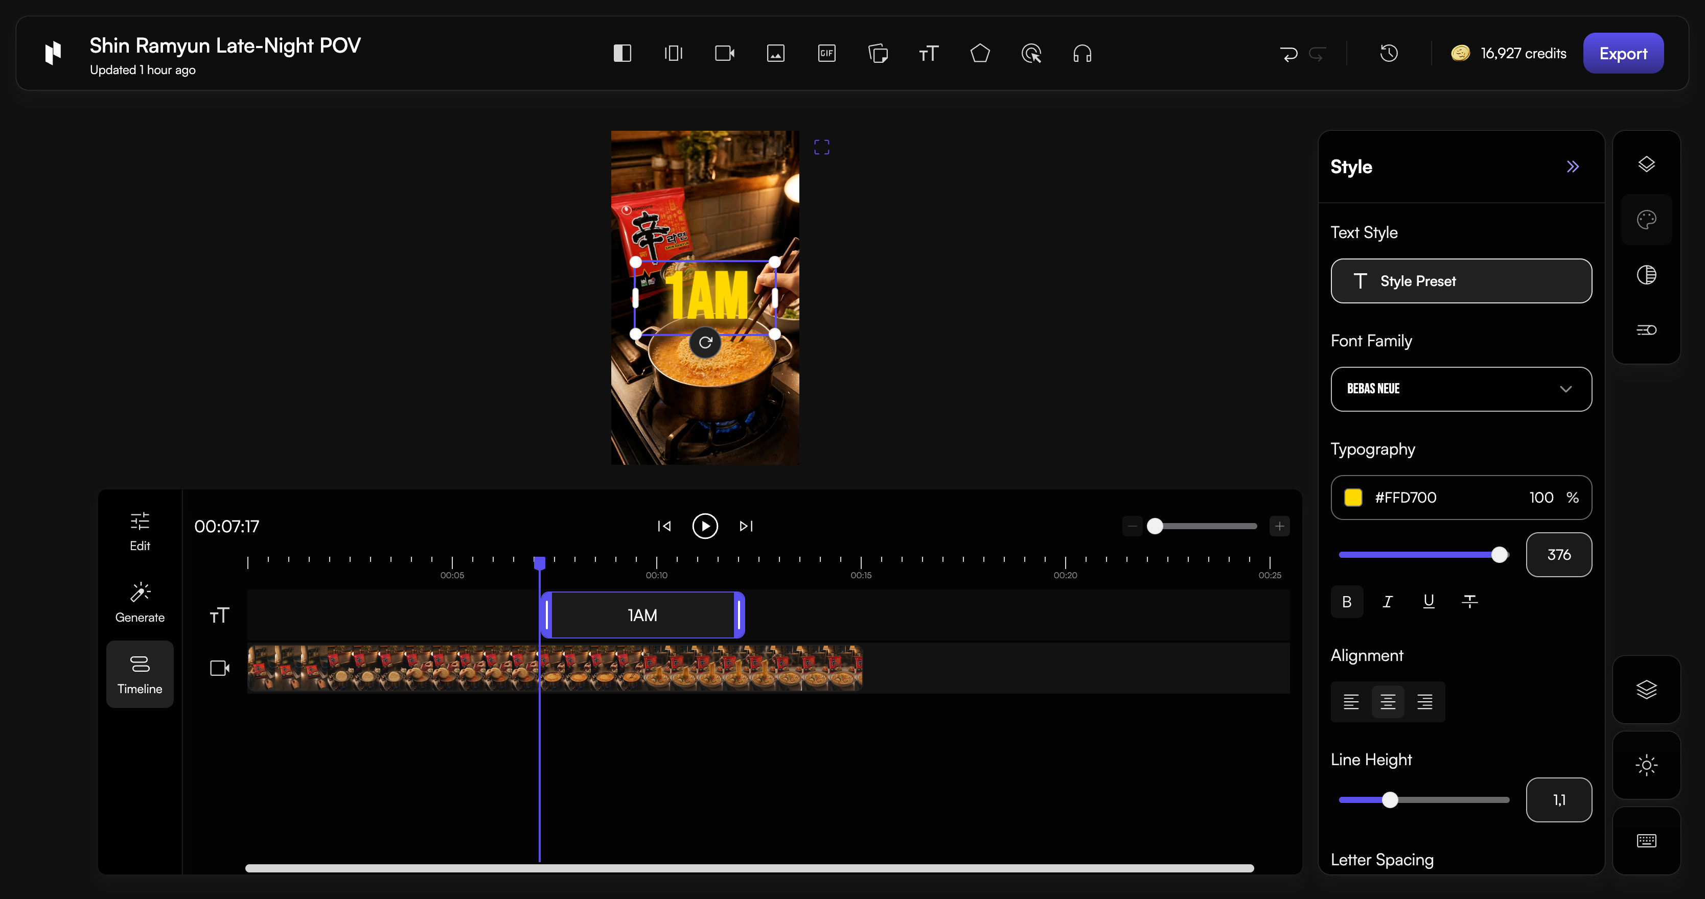Screen dimensions: 1705x899
Task: Skip to the next clip
Action: point(746,526)
